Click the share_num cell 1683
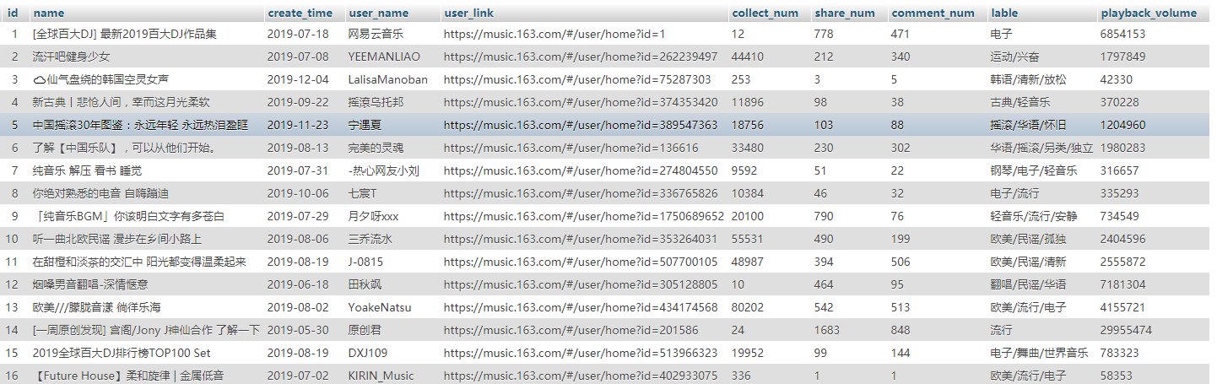 point(827,330)
